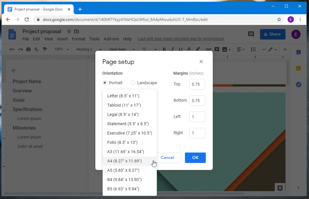Toggle italic formatting
The height and width of the screenshot is (199, 309).
coord(172,49)
